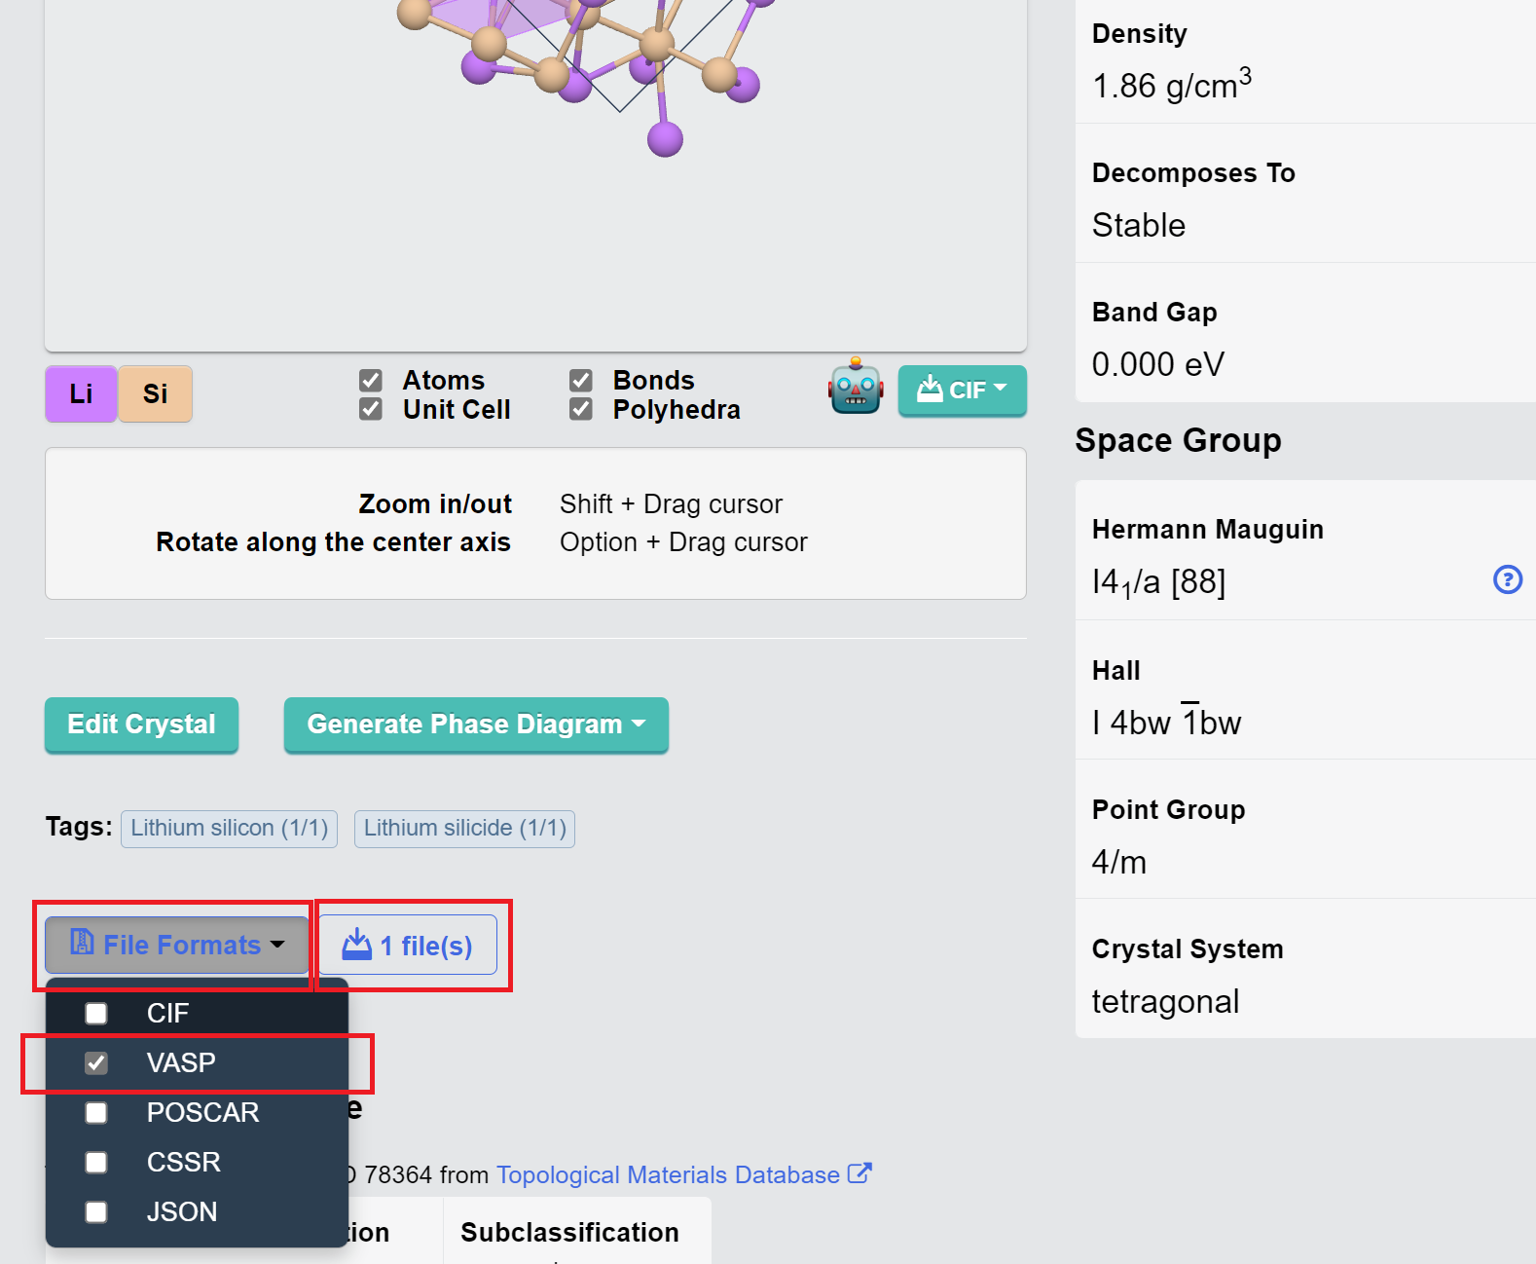Click the Edit Crystal button

141,725
